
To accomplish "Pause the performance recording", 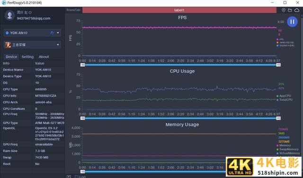I will (x=292, y=22).
